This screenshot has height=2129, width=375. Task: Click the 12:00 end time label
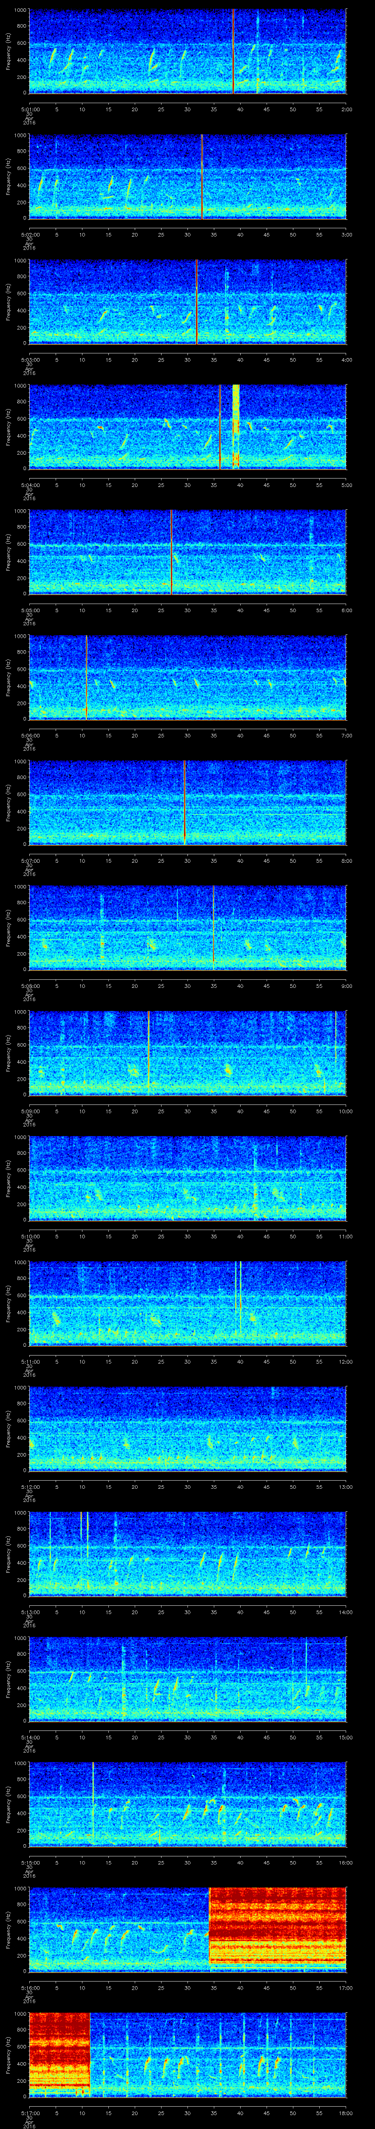[345, 1362]
